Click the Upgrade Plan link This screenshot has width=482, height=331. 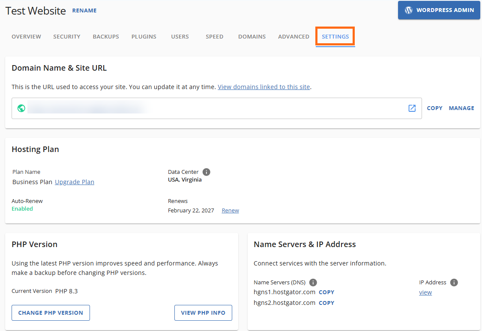75,182
